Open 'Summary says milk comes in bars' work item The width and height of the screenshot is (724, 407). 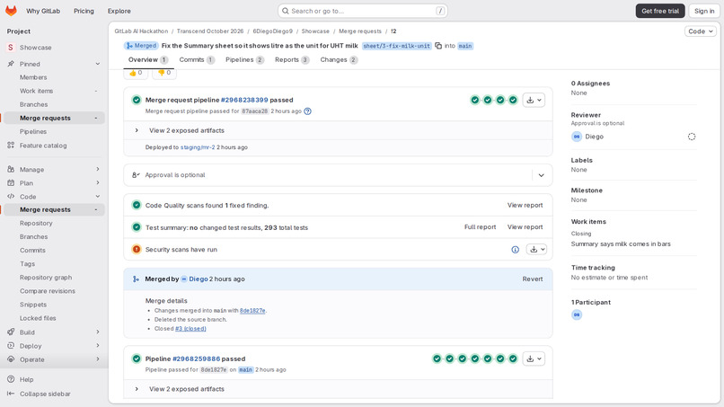click(x=621, y=243)
